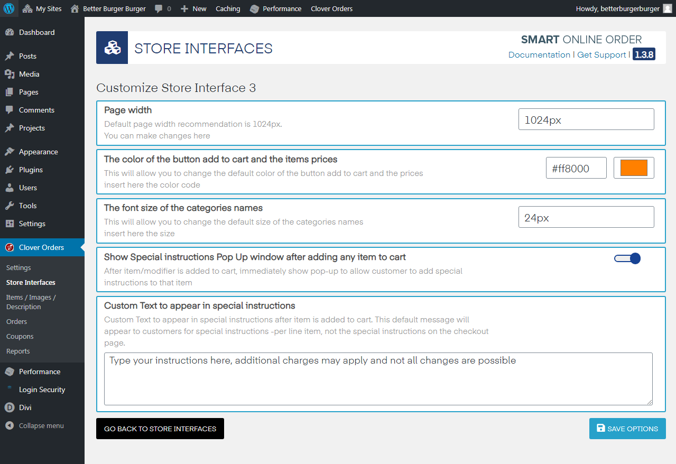Open the Store Interfaces submenu item
Screen dimensions: 676x464
coord(31,283)
